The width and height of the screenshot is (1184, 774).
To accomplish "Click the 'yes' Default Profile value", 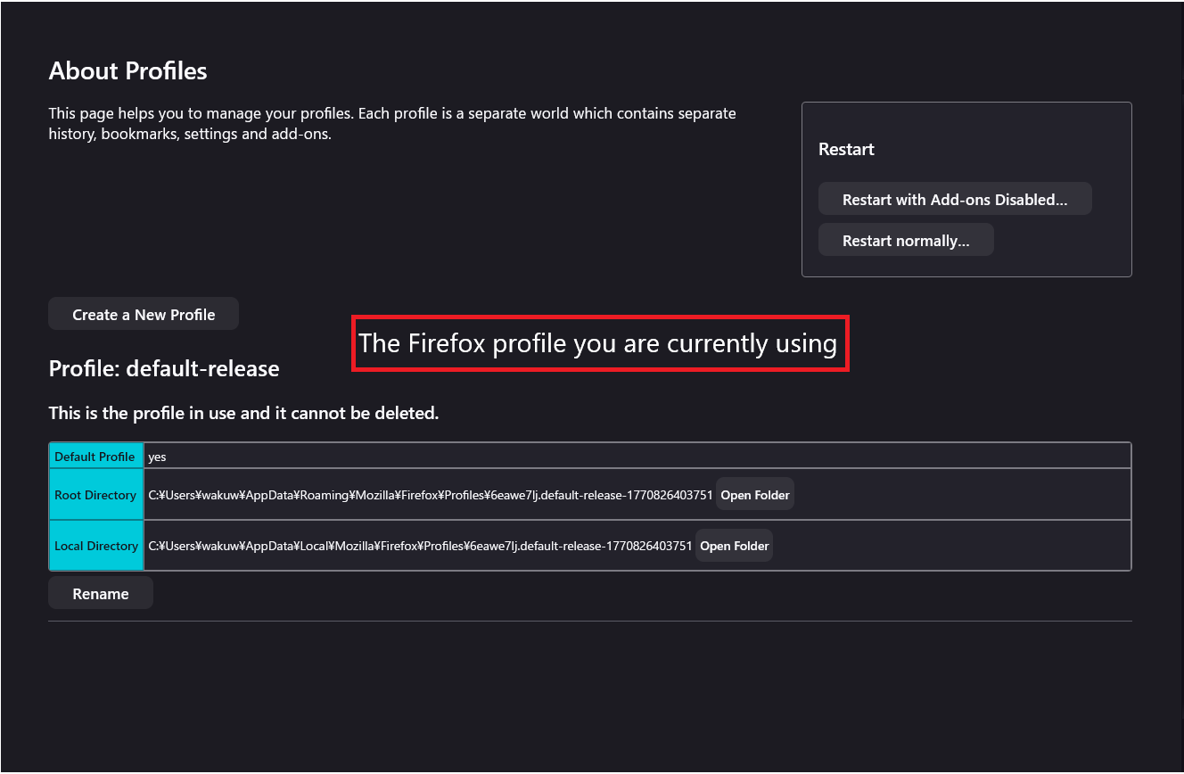I will click(x=158, y=457).
